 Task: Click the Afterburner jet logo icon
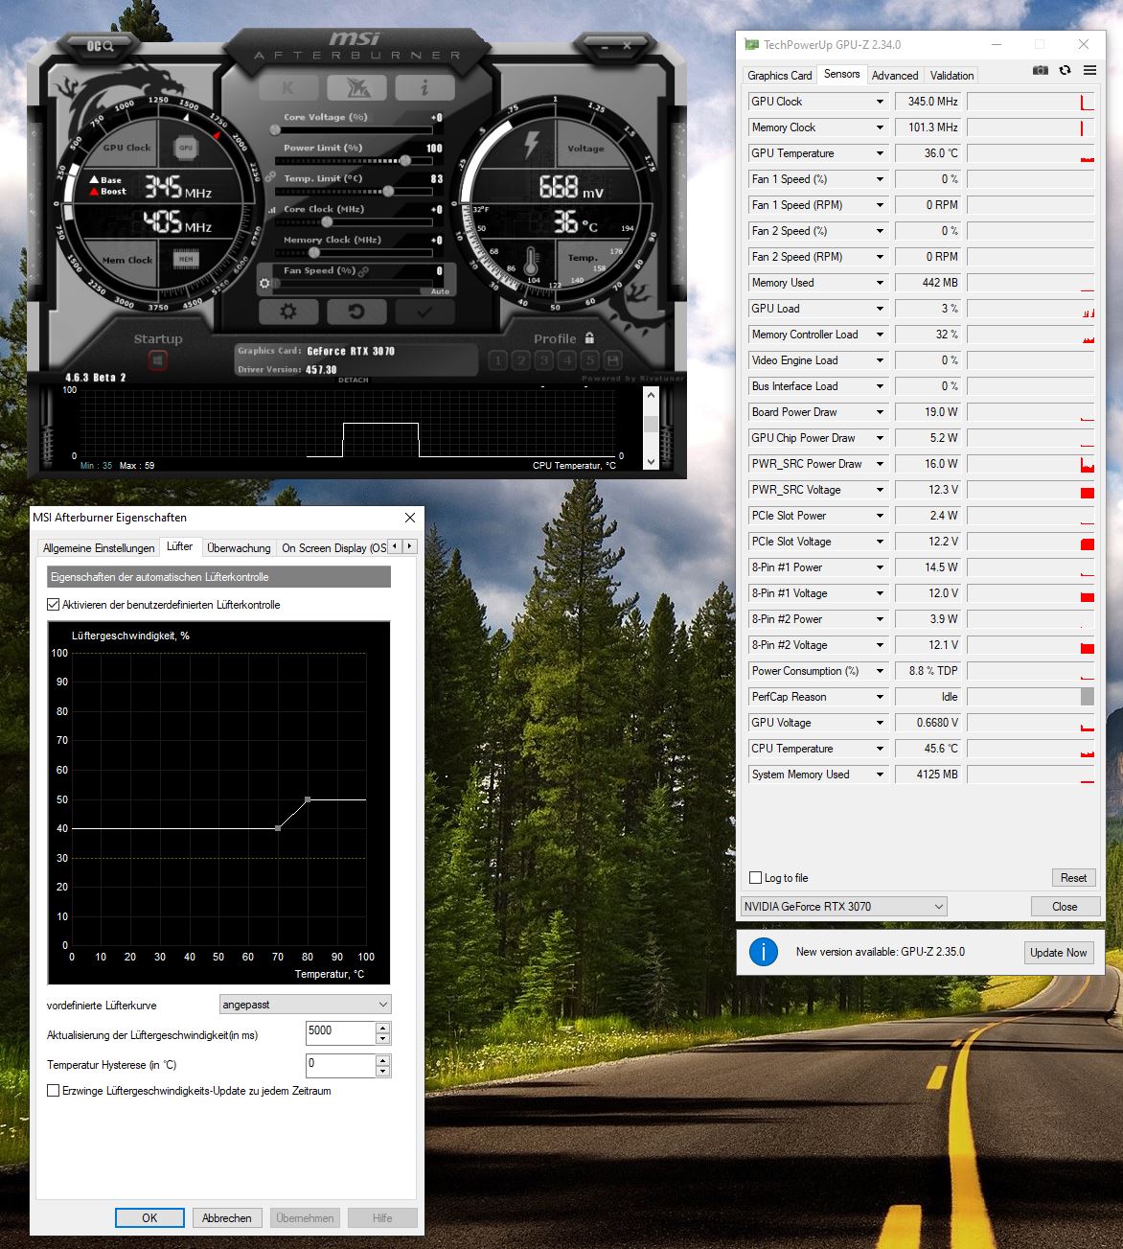coord(356,87)
